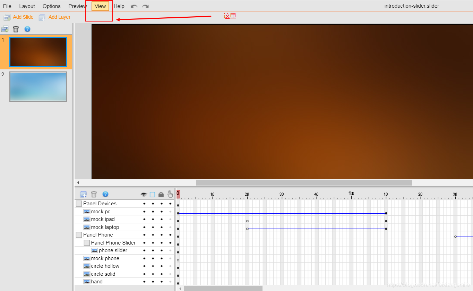Click panel box icon of Panel Devices
Viewport: 473px width, 291px height.
click(79, 204)
